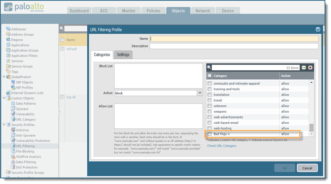Viewport: 331px width, 184px height.
Task: Click the category list scroll up arrow
Action: pos(311,82)
